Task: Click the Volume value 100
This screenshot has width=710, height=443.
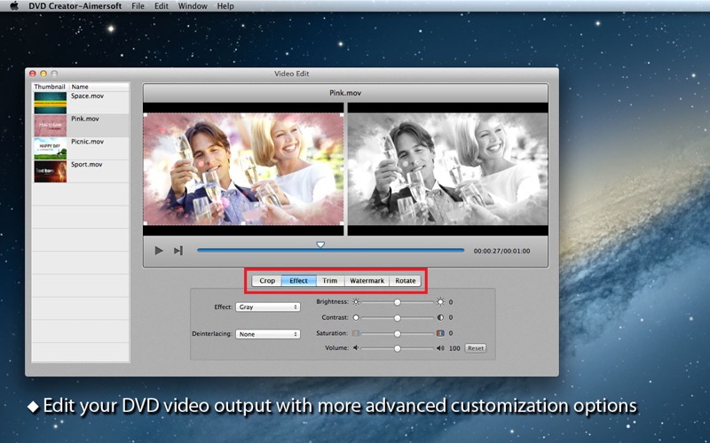Action: pos(454,348)
